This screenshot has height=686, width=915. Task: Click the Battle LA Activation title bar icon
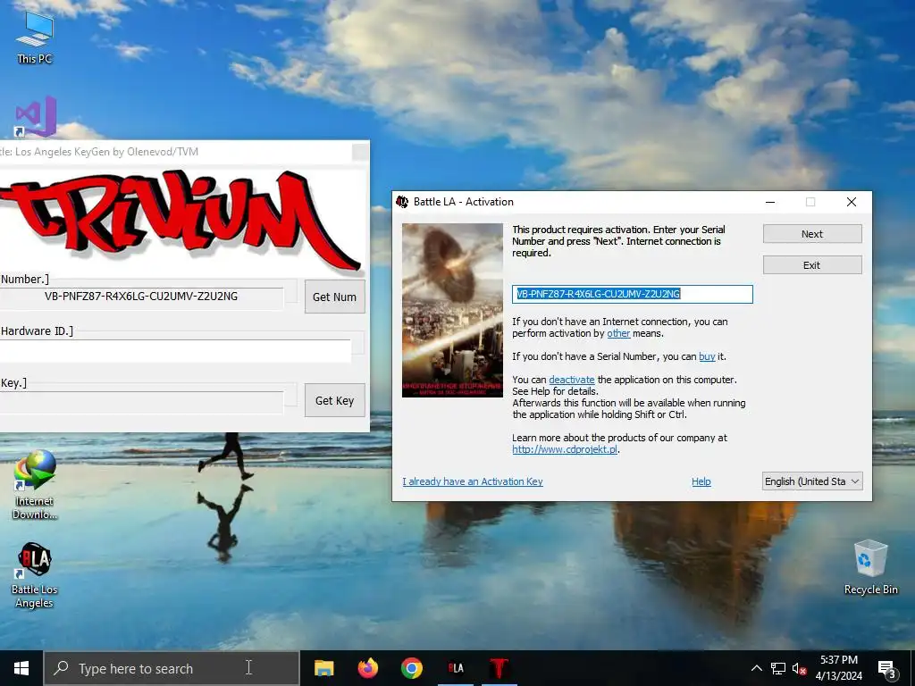(x=402, y=202)
